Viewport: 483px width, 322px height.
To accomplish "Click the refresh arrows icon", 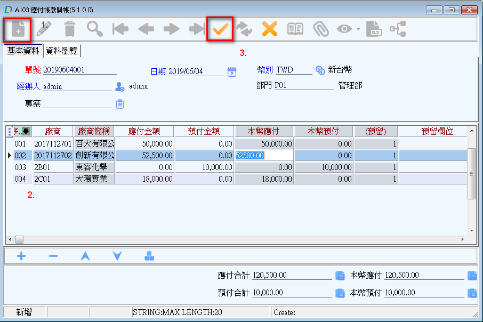I will click(244, 29).
